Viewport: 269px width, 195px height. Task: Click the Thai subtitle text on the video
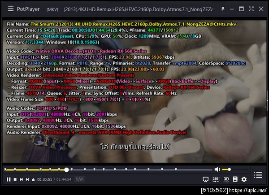point(135,147)
